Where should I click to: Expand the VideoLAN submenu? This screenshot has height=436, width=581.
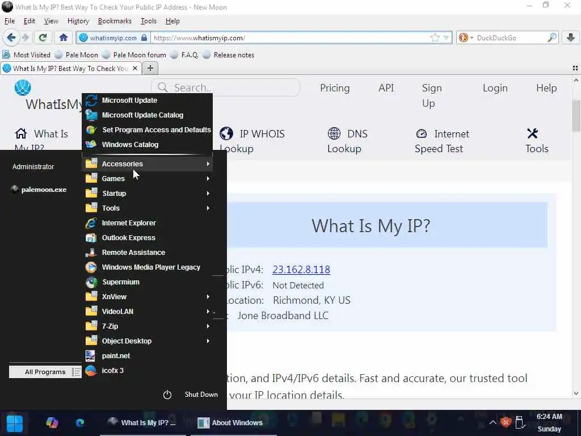point(148,312)
